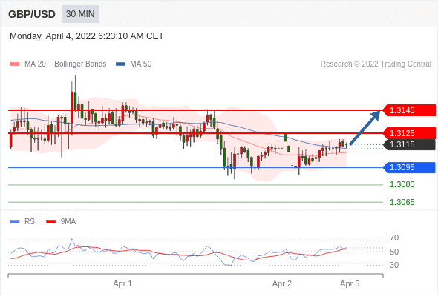The width and height of the screenshot is (438, 296).
Task: Click the Apr 2 date axis label
Action: coord(282,283)
